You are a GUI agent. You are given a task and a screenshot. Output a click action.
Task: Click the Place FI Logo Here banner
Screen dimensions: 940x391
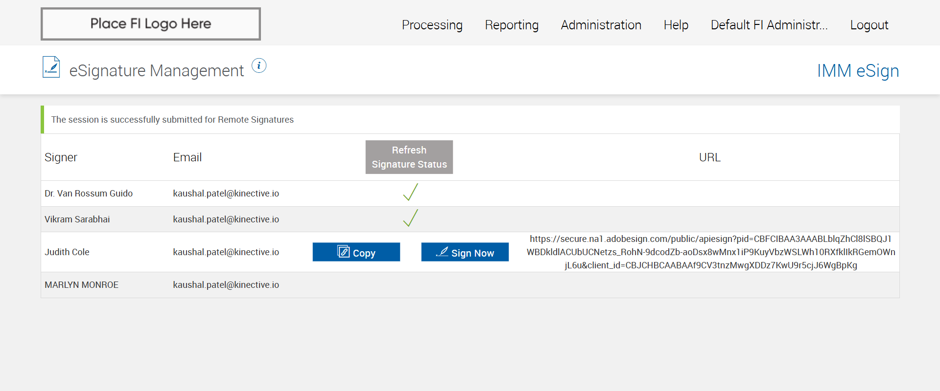(x=151, y=24)
